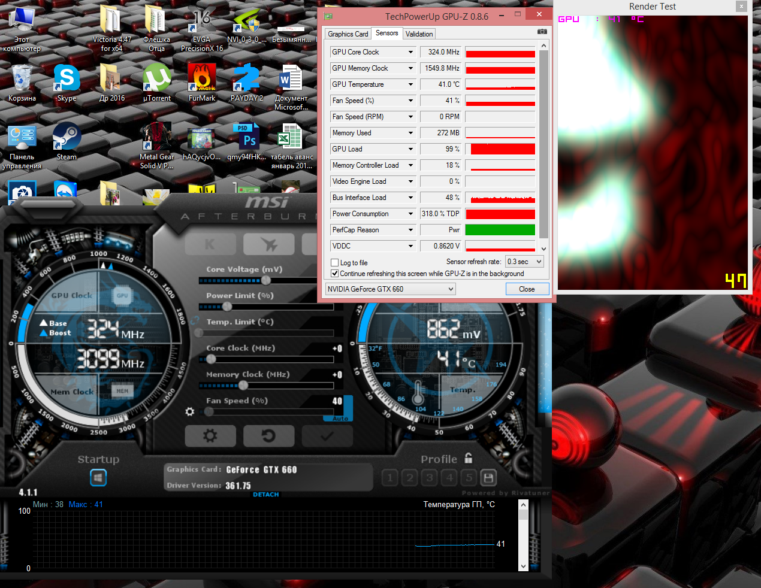
Task: Open the Документ Microsoft Word file
Action: tap(292, 87)
